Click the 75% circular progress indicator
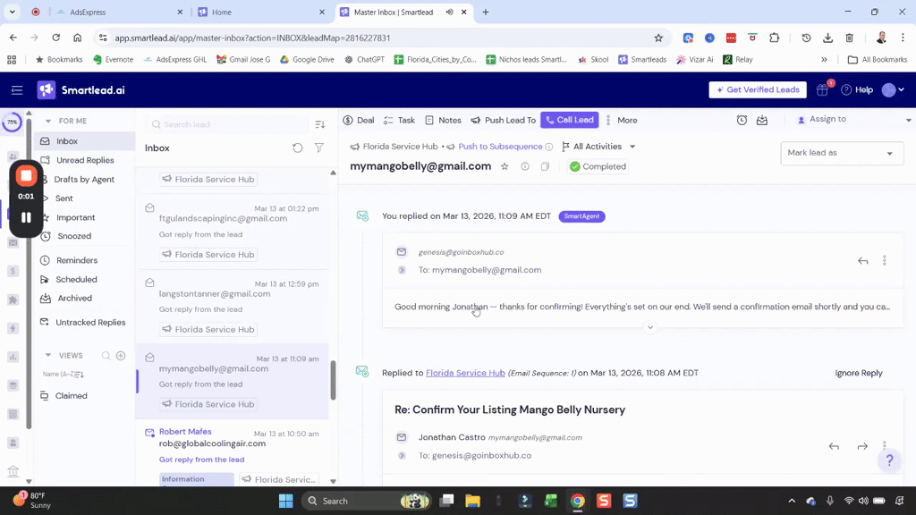 pyautogui.click(x=12, y=122)
